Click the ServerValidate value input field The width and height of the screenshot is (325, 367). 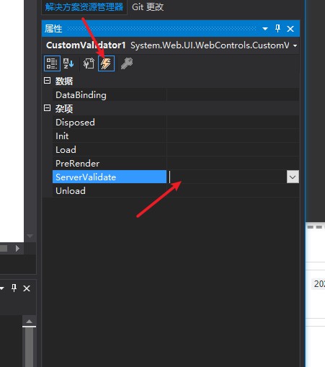(227, 177)
